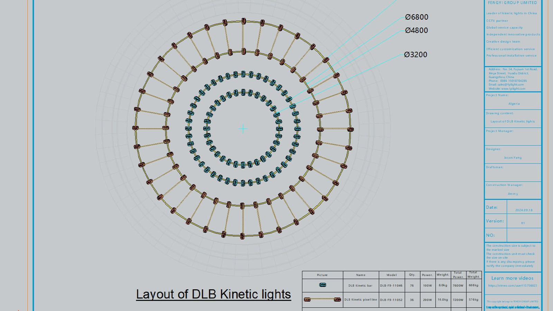Click the Qty. column header in table

coord(412,275)
